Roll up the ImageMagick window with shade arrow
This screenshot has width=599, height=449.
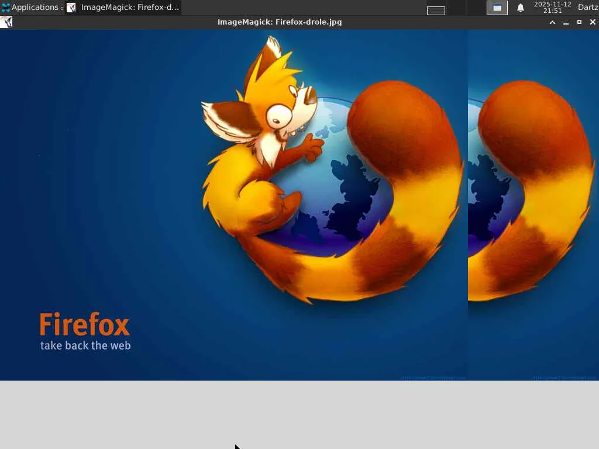click(552, 22)
